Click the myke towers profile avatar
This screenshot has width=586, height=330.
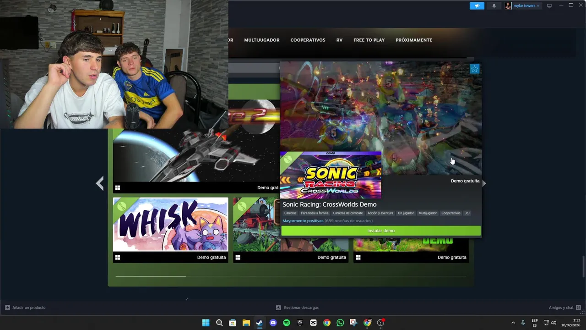tap(508, 6)
